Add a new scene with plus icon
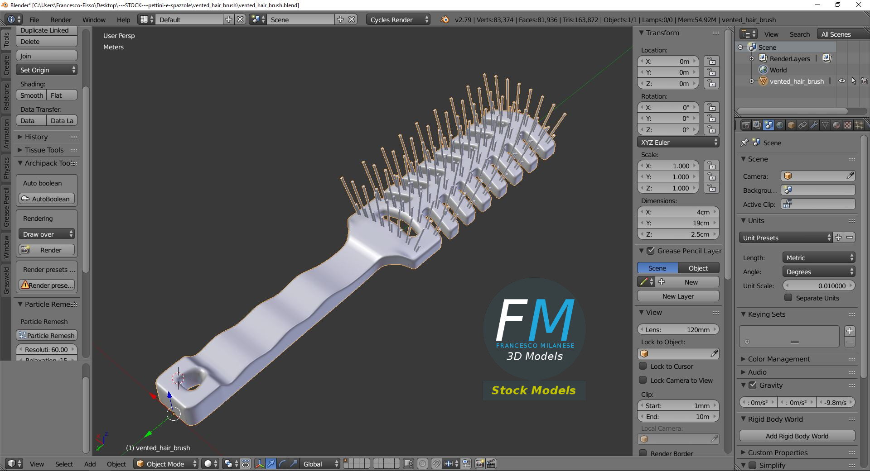This screenshot has height=471, width=870. pos(340,19)
